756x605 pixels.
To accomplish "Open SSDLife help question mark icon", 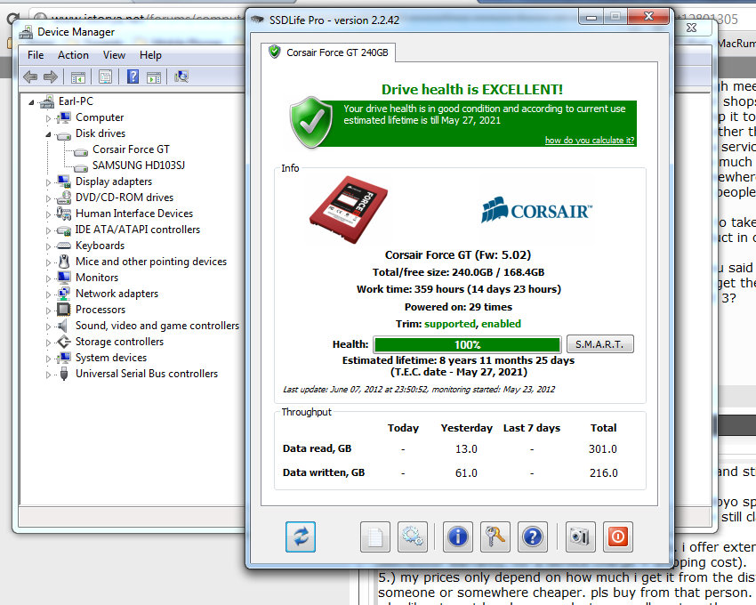I will point(533,536).
